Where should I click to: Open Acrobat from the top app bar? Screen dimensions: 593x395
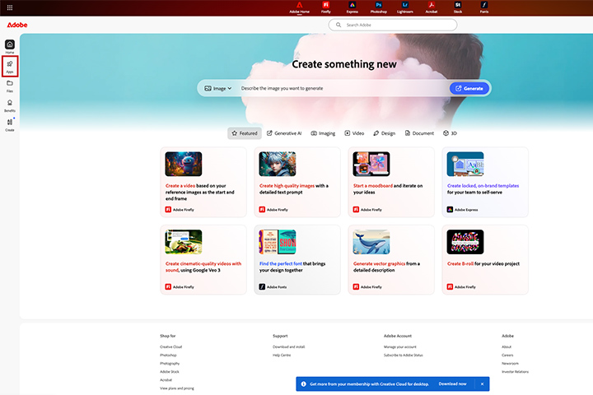click(429, 9)
